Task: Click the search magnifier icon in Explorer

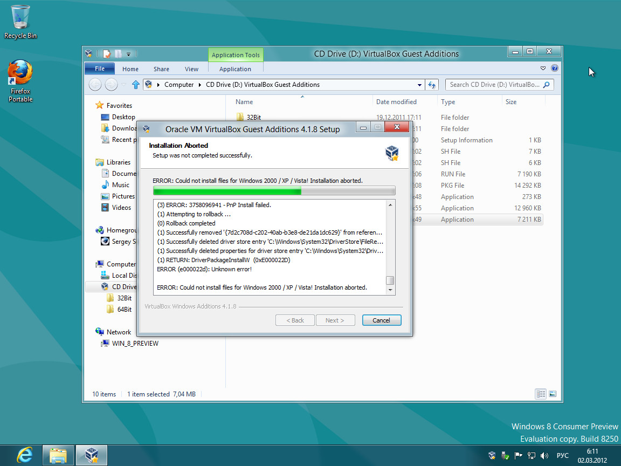Action: (547, 84)
